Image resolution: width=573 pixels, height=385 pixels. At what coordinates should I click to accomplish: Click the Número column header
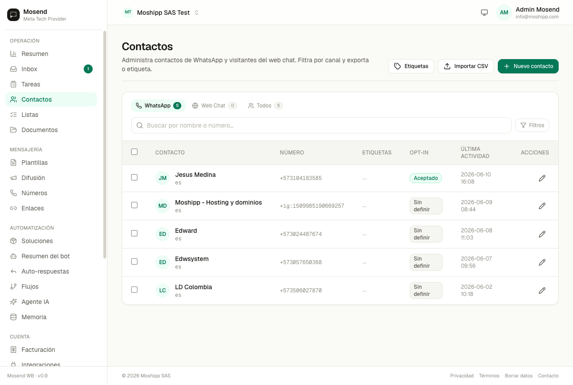tap(292, 153)
